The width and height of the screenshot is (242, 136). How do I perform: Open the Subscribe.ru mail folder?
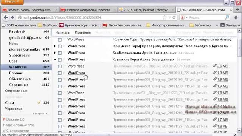(x=20, y=55)
